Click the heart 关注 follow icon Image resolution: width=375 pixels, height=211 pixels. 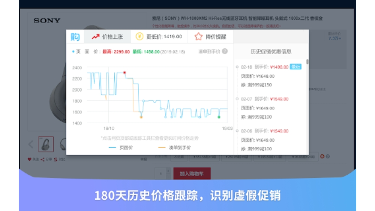pyautogui.click(x=29, y=159)
